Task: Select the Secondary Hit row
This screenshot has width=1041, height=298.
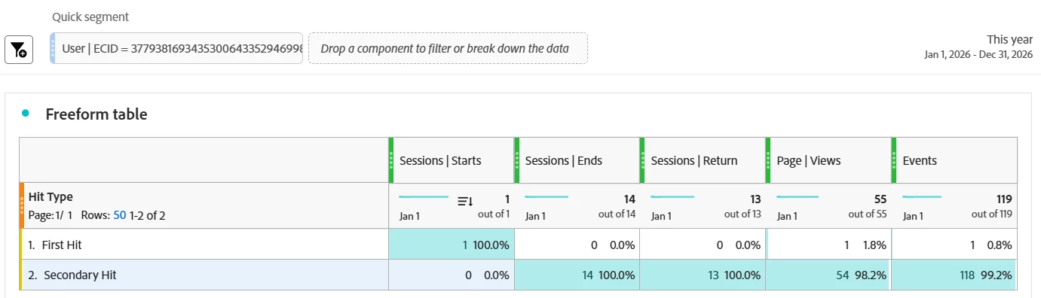Action: pos(204,275)
